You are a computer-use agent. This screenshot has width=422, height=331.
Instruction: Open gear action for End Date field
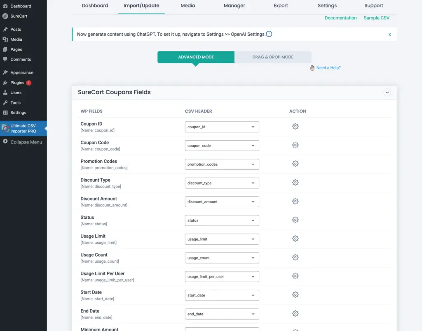coord(295,313)
